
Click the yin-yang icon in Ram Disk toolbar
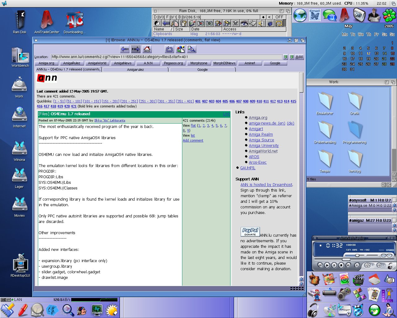tap(157, 23)
